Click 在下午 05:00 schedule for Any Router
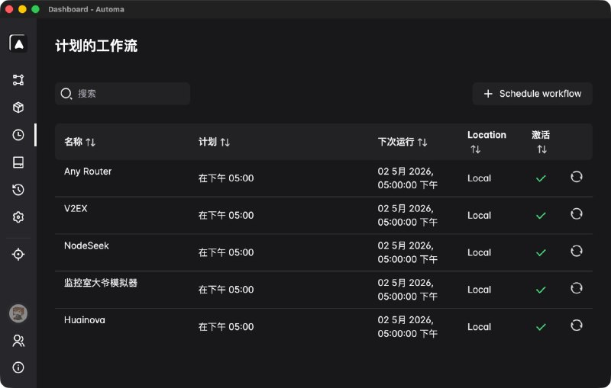This screenshot has height=388, width=611. point(226,178)
